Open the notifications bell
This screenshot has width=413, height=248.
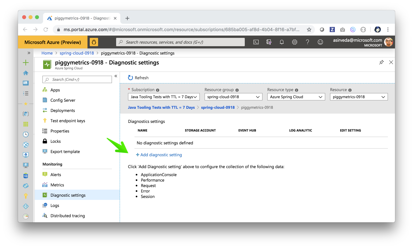click(282, 42)
